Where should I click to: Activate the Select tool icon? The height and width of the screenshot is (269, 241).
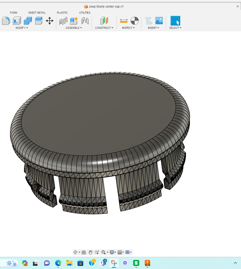[175, 21]
